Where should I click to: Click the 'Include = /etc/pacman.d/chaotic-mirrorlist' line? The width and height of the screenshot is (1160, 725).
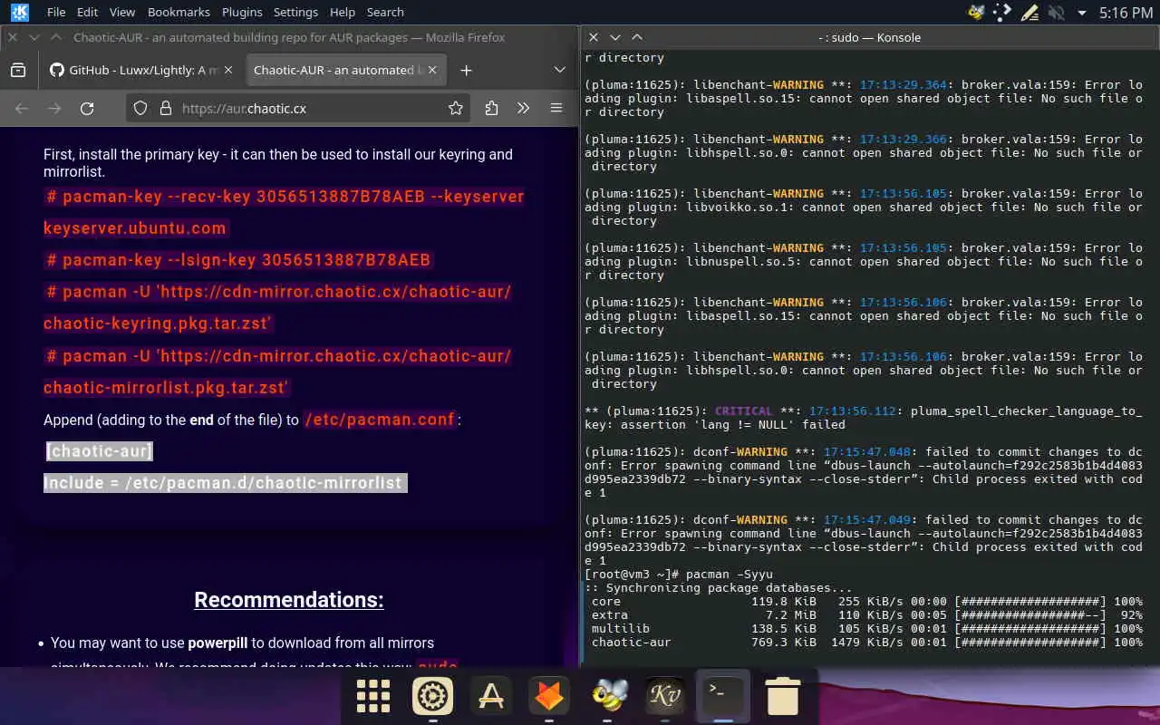pos(226,483)
